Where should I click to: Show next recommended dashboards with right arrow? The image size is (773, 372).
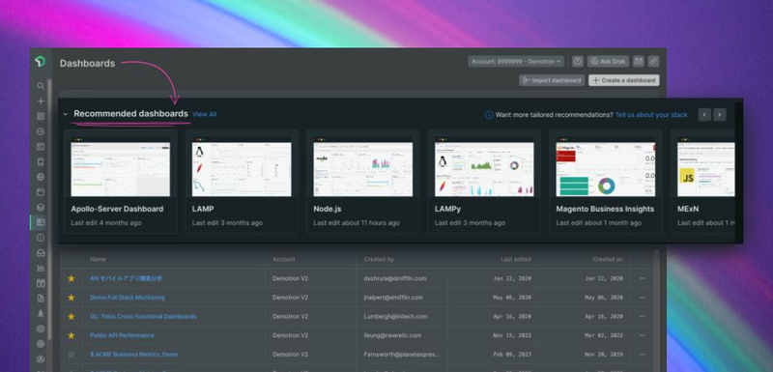coord(720,115)
